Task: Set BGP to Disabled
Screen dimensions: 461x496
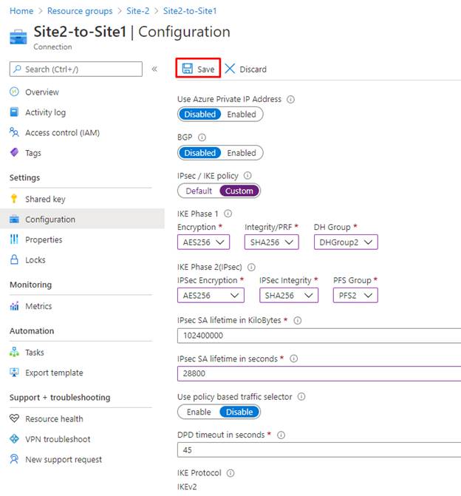Action: 199,153
